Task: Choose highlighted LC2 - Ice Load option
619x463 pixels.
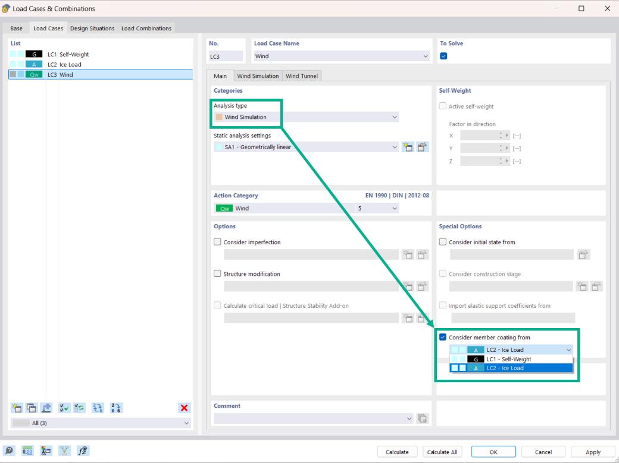Action: pyautogui.click(x=511, y=368)
